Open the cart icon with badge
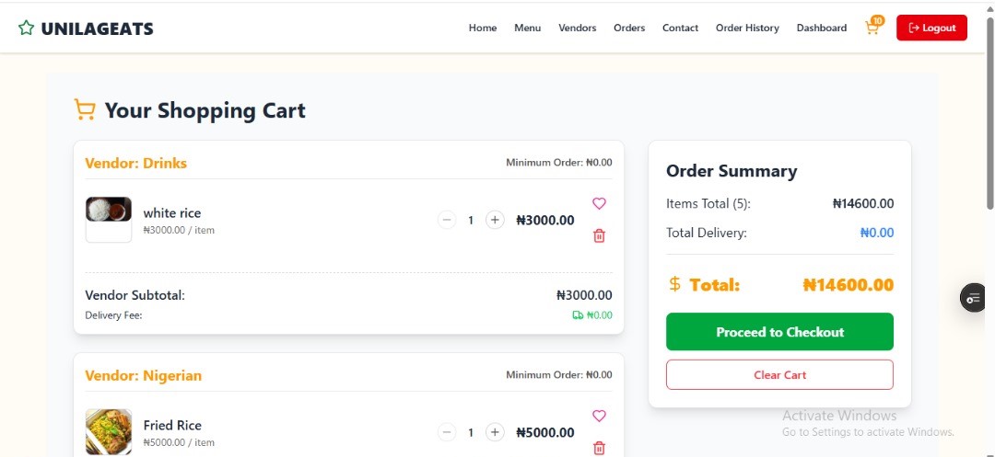995x457 pixels. point(872,28)
